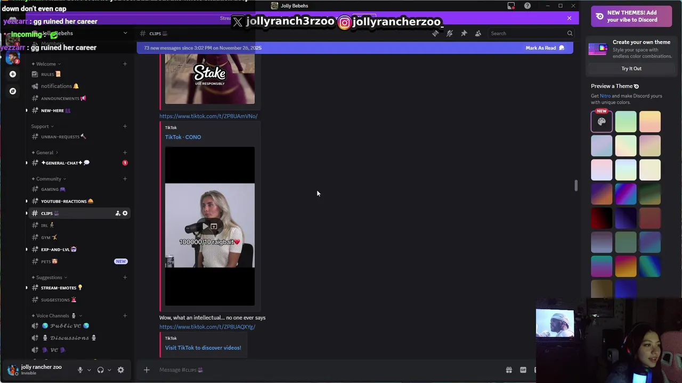The image size is (682, 383).
Task: Click Mark As Read button
Action: [545, 48]
